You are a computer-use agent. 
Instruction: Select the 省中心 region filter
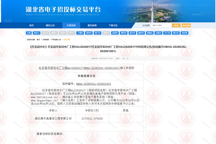click(x=37, y=33)
